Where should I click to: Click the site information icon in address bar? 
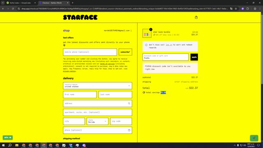click(x=19, y=9)
